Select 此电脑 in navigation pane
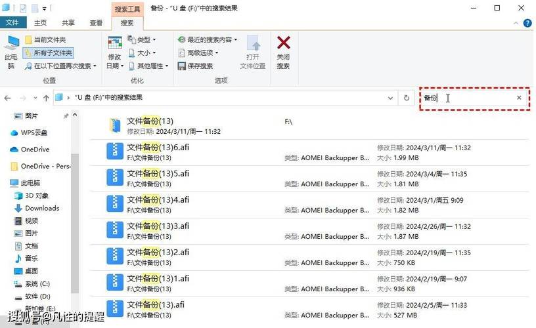This screenshot has width=536, height=328. click(25, 182)
